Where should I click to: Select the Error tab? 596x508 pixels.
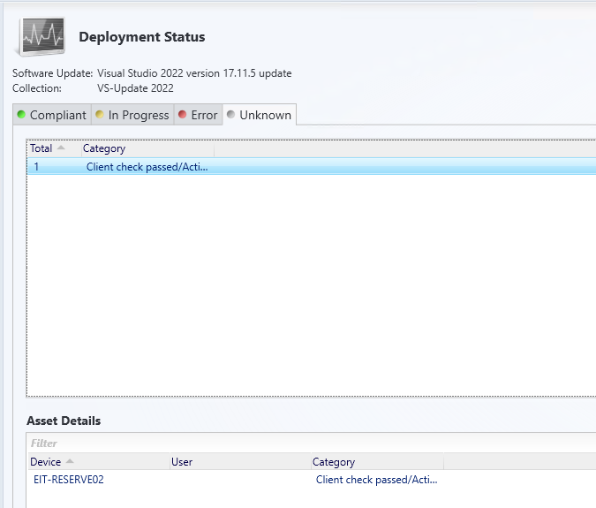[x=198, y=115]
